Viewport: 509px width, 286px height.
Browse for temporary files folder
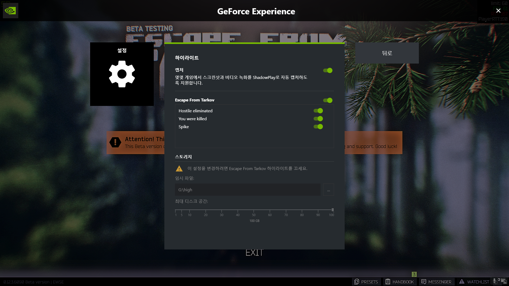(328, 190)
